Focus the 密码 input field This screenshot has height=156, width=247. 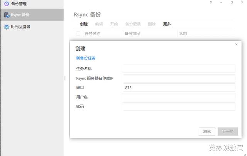[179, 106]
